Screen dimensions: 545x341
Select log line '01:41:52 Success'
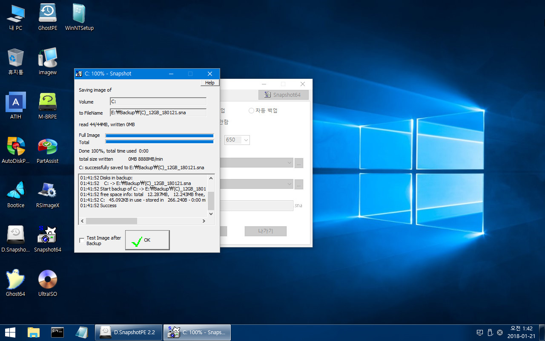point(98,205)
